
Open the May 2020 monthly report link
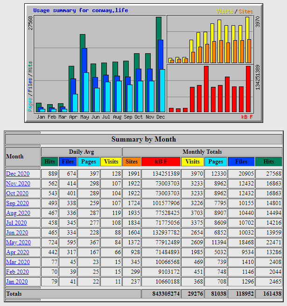coord(18,242)
